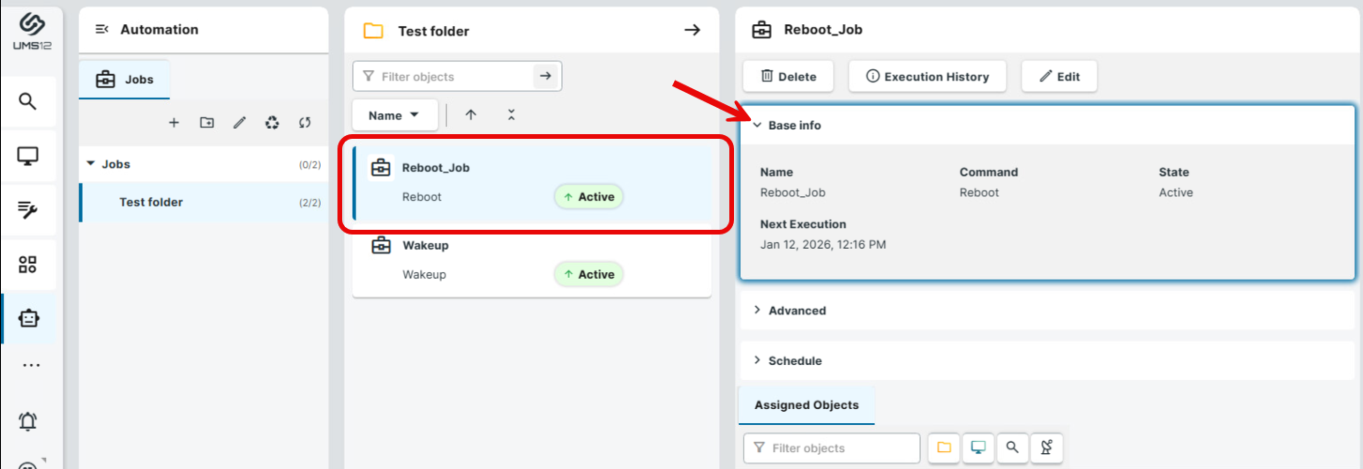The height and width of the screenshot is (469, 1363).
Task: Open Automation robot icon in sidebar
Action: click(x=28, y=318)
